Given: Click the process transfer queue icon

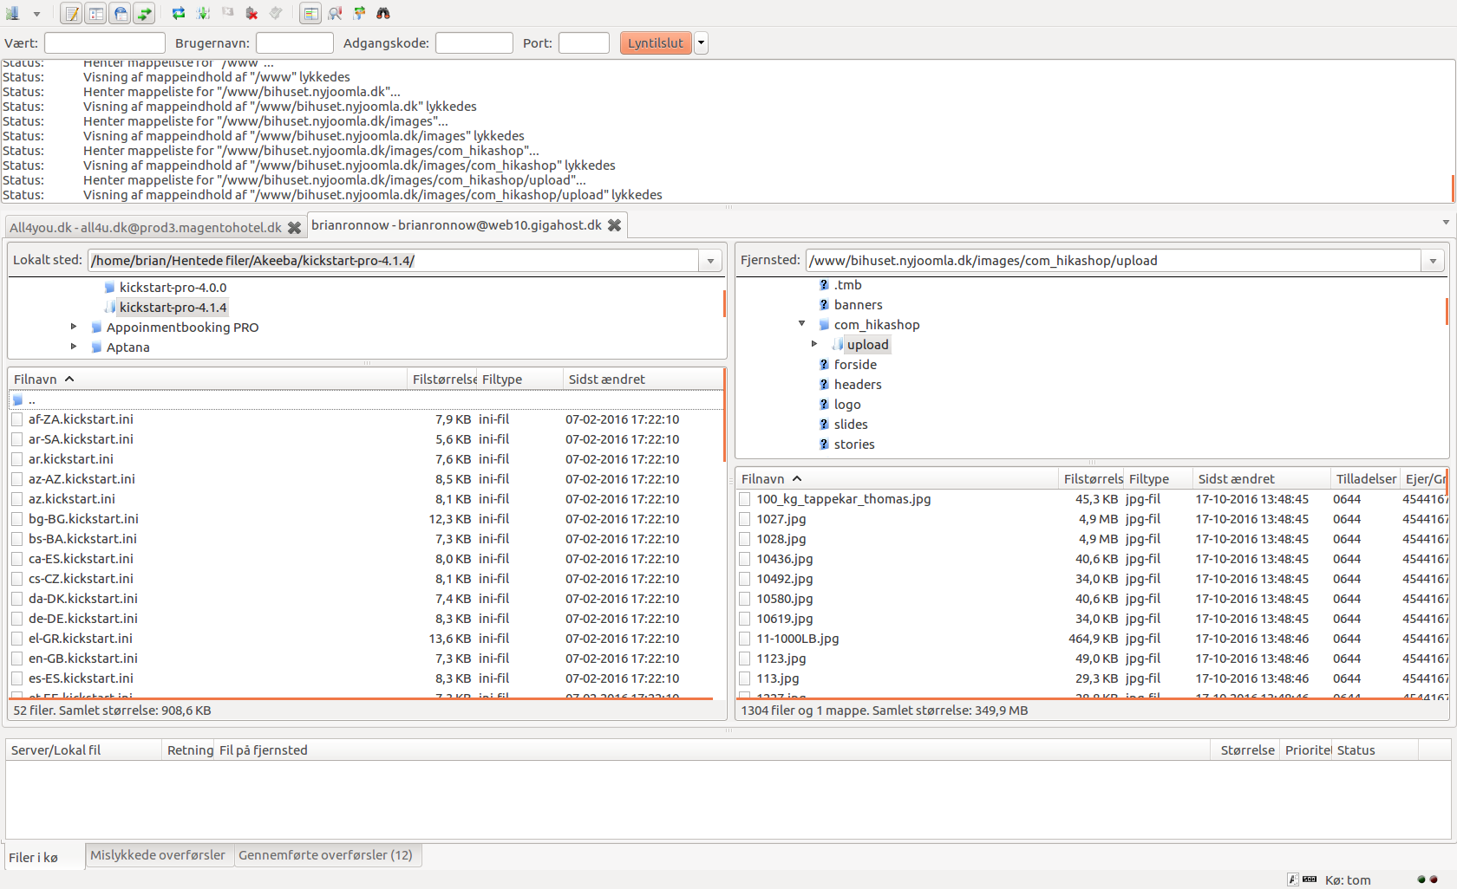Looking at the screenshot, I should pyautogui.click(x=203, y=14).
